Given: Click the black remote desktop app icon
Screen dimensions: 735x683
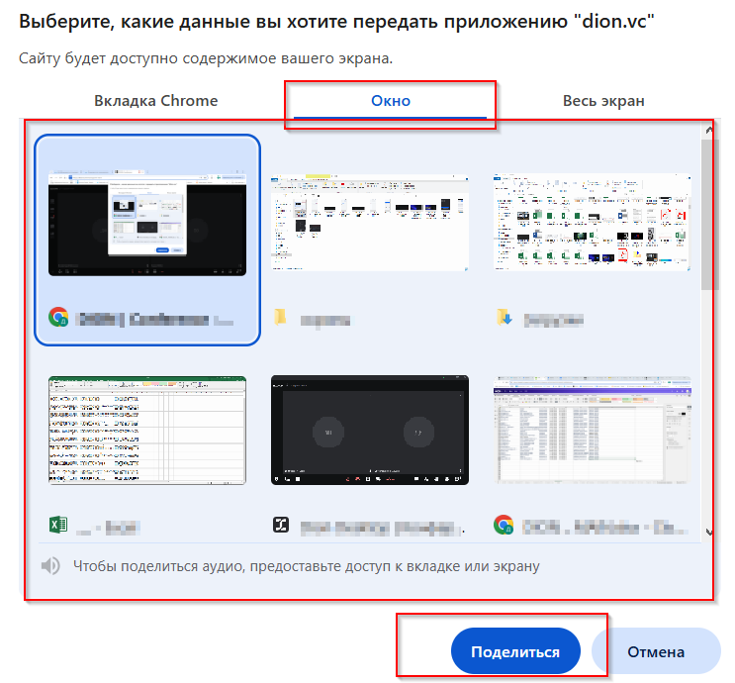Looking at the screenshot, I should point(281,526).
